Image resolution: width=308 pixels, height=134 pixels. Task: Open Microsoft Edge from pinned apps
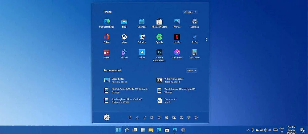(x=107, y=23)
